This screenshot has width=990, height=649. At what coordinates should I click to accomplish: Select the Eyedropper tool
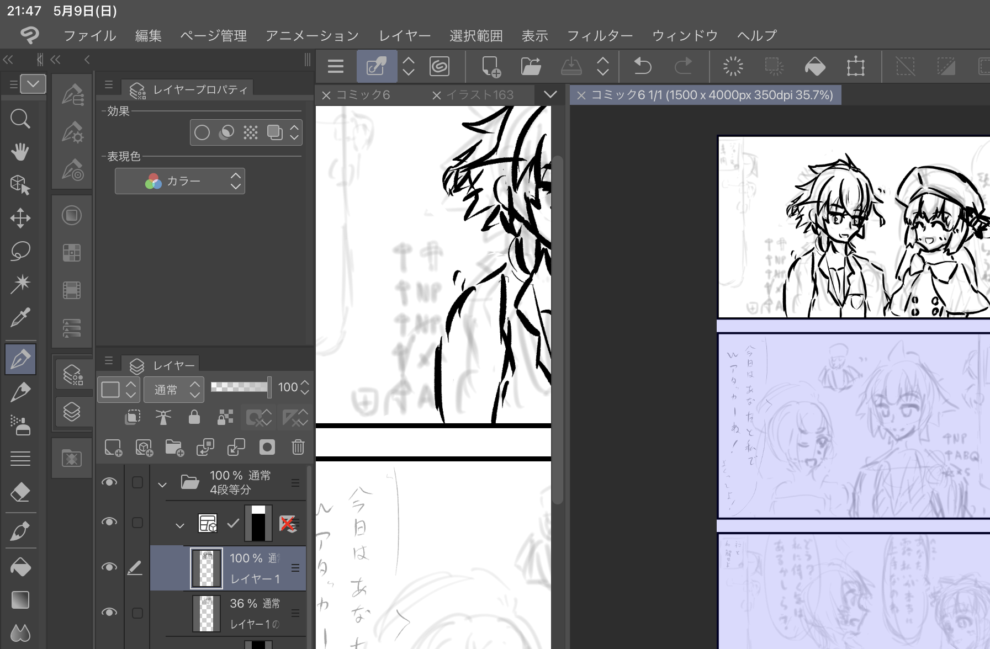(20, 318)
